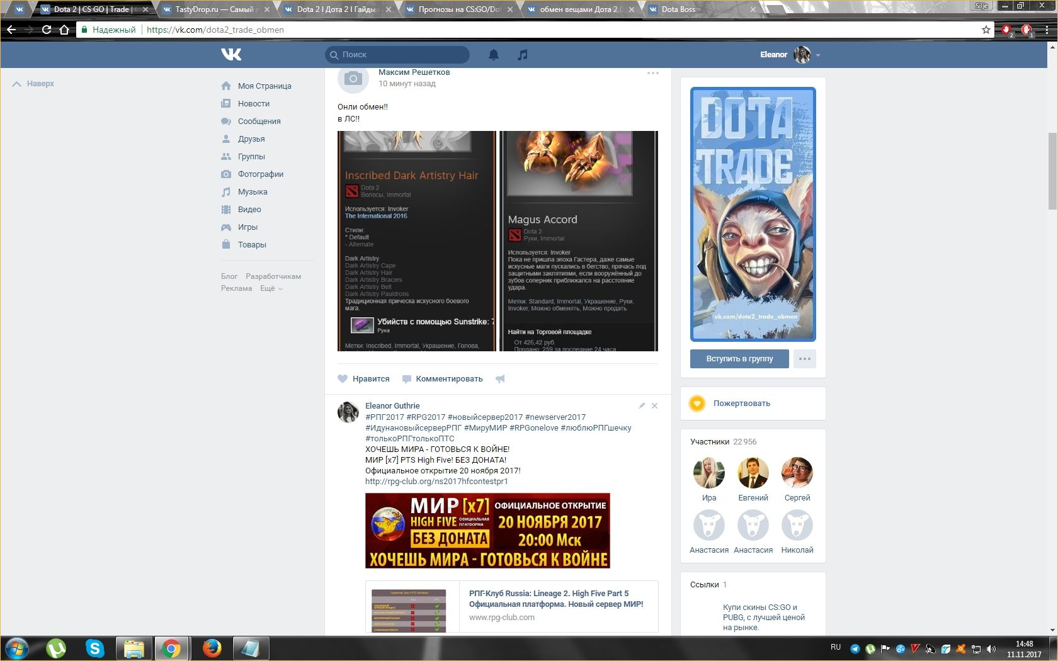Switch to обмен вещами Дота 2 tab
Viewport: 1058px width, 661px height.
(581, 9)
